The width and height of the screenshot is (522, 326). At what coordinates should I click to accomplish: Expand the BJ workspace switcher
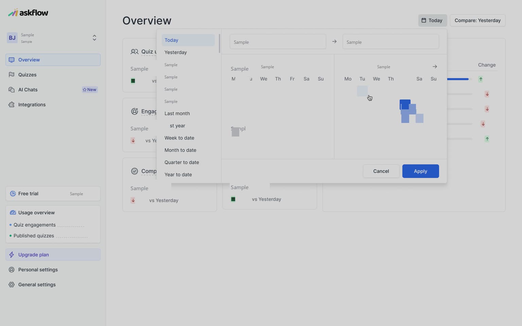pyautogui.click(x=94, y=38)
